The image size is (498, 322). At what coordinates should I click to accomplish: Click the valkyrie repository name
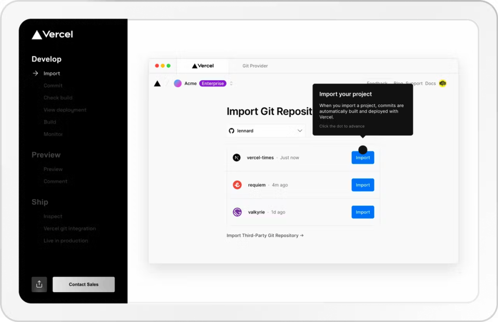coord(256,212)
